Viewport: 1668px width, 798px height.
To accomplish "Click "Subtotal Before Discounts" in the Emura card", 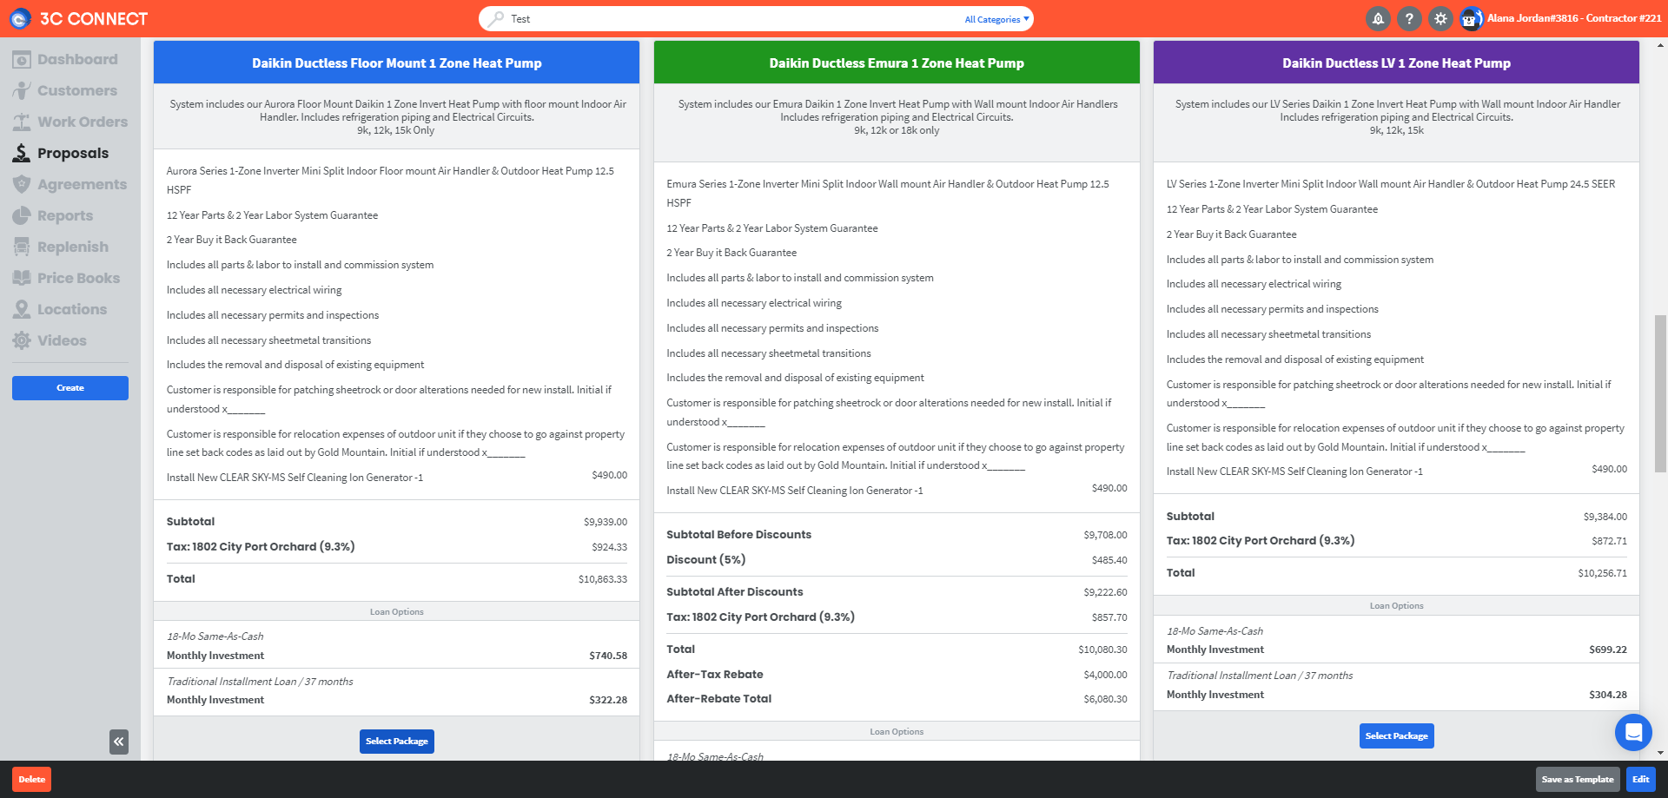I will point(739,535).
